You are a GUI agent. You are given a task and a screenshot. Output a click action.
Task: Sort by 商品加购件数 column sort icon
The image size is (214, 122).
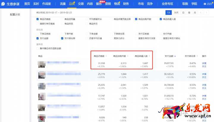click(127, 56)
